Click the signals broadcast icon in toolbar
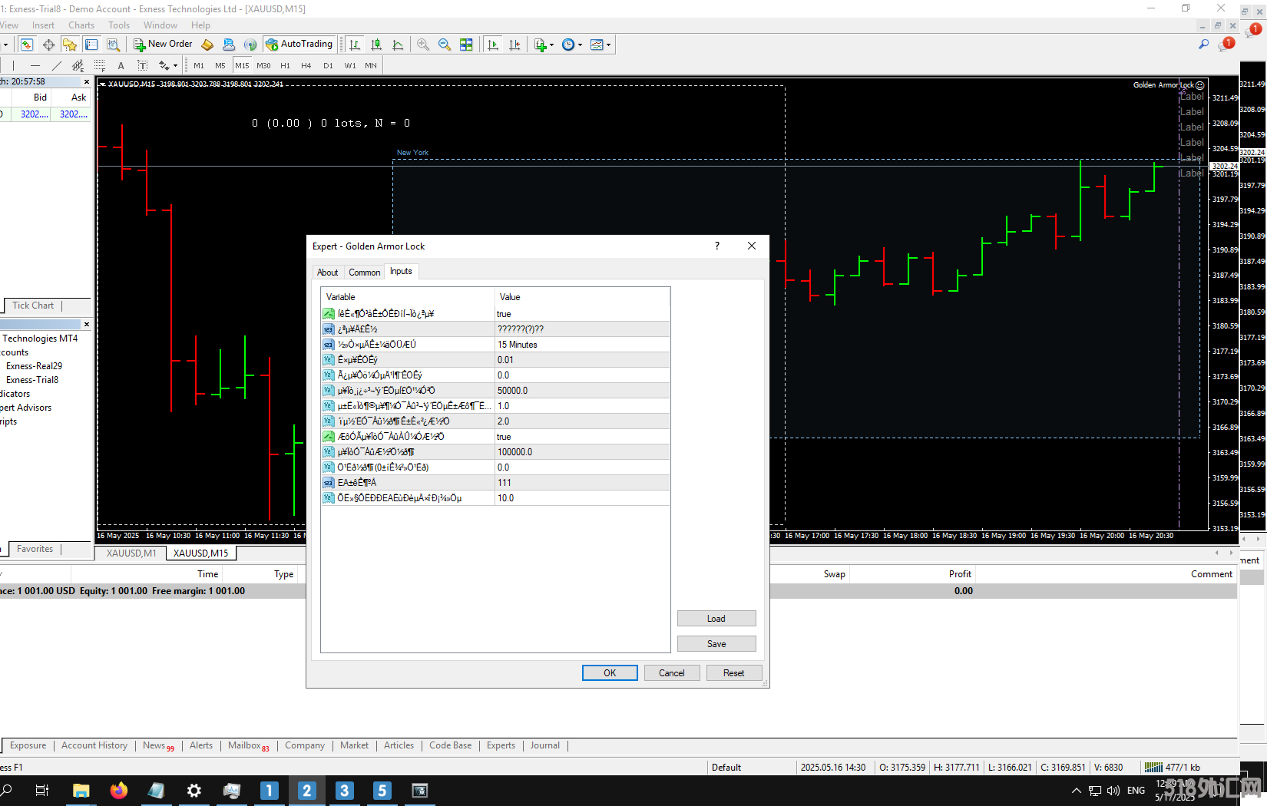 (250, 45)
